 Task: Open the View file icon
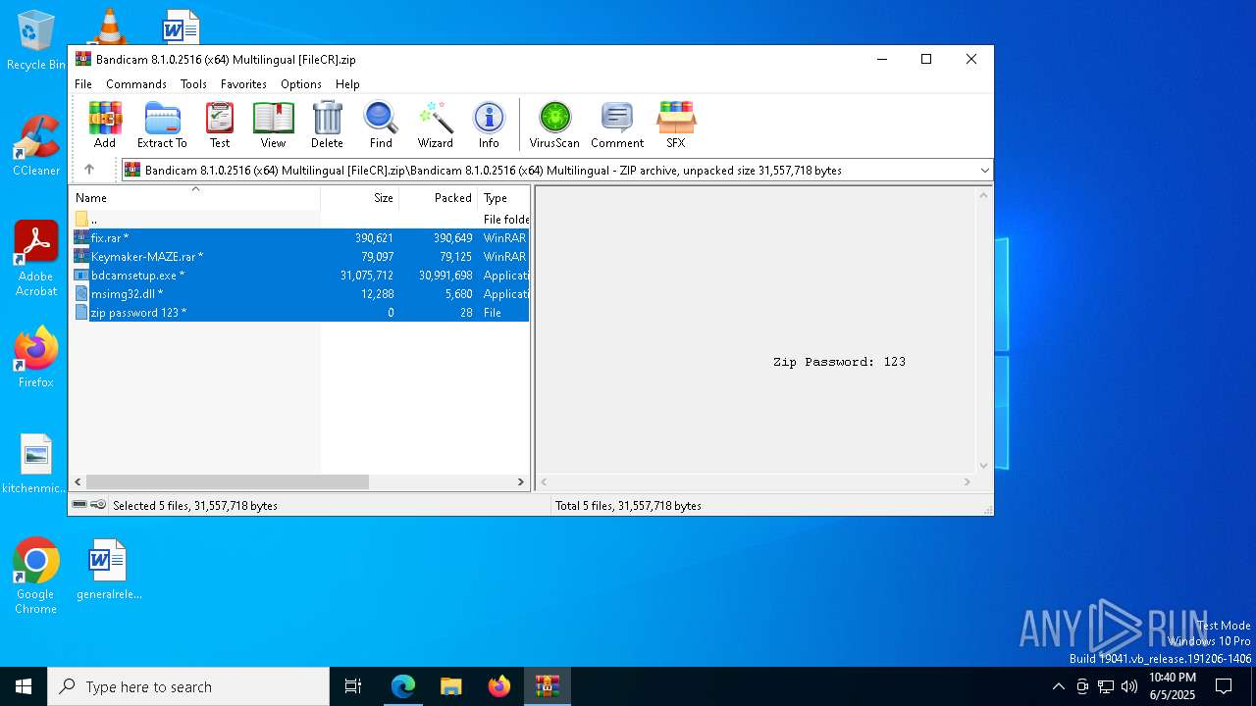(273, 125)
